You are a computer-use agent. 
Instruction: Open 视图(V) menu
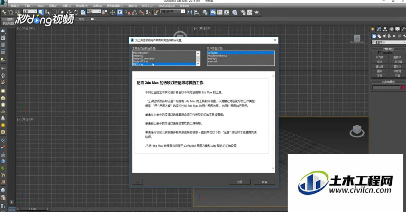[x=53, y=6]
